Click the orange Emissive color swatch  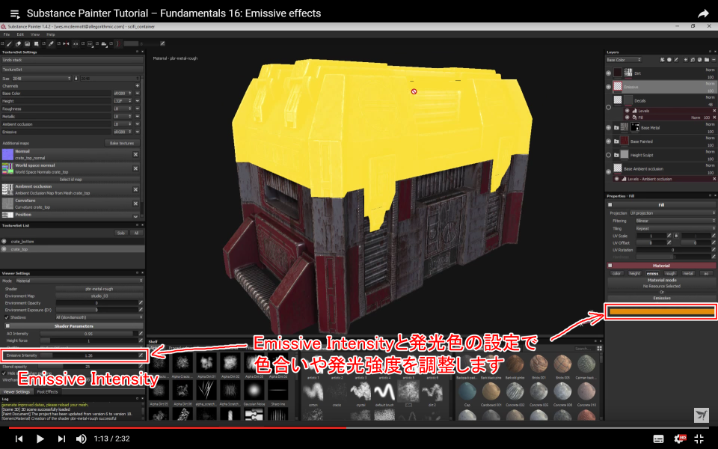click(661, 312)
